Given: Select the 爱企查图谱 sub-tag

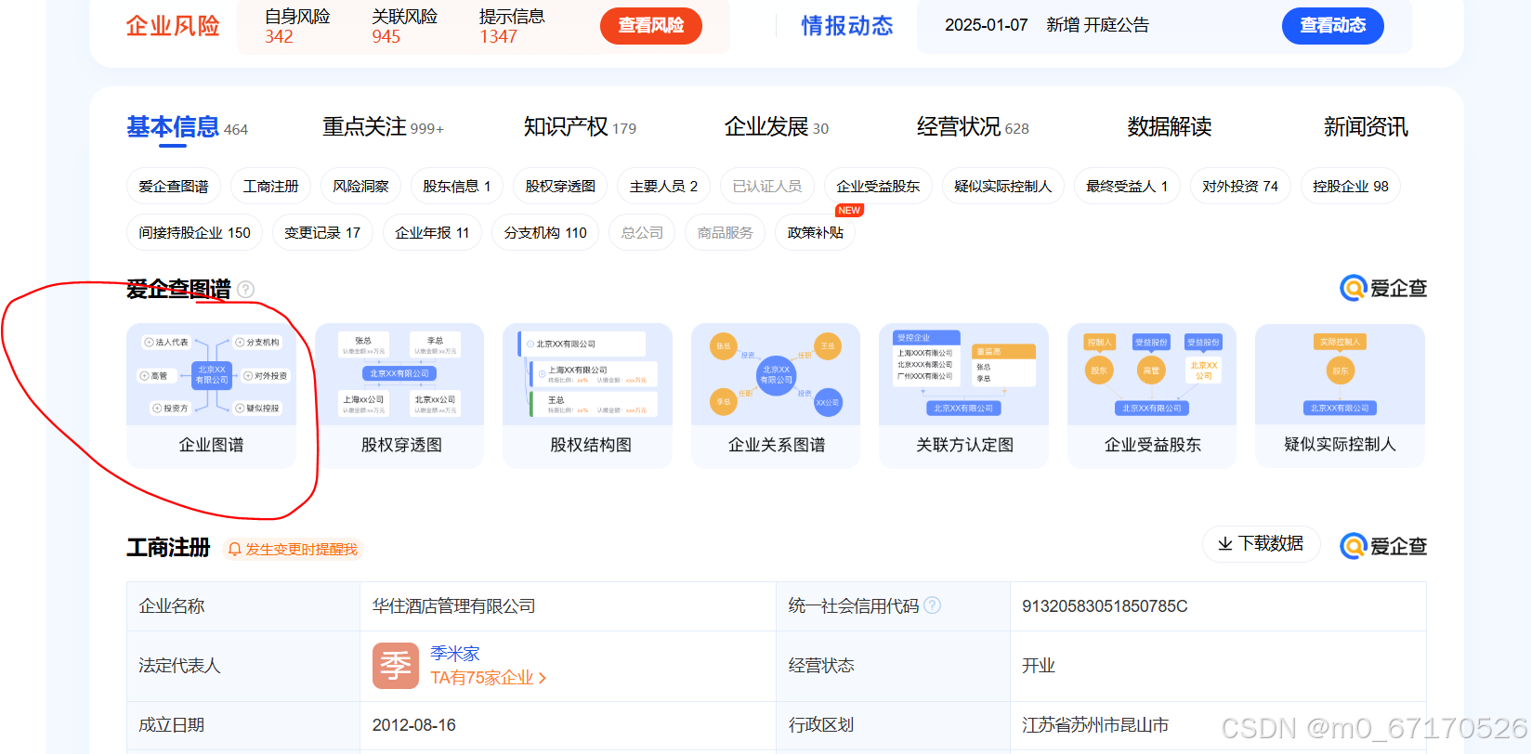Looking at the screenshot, I should coord(174,187).
